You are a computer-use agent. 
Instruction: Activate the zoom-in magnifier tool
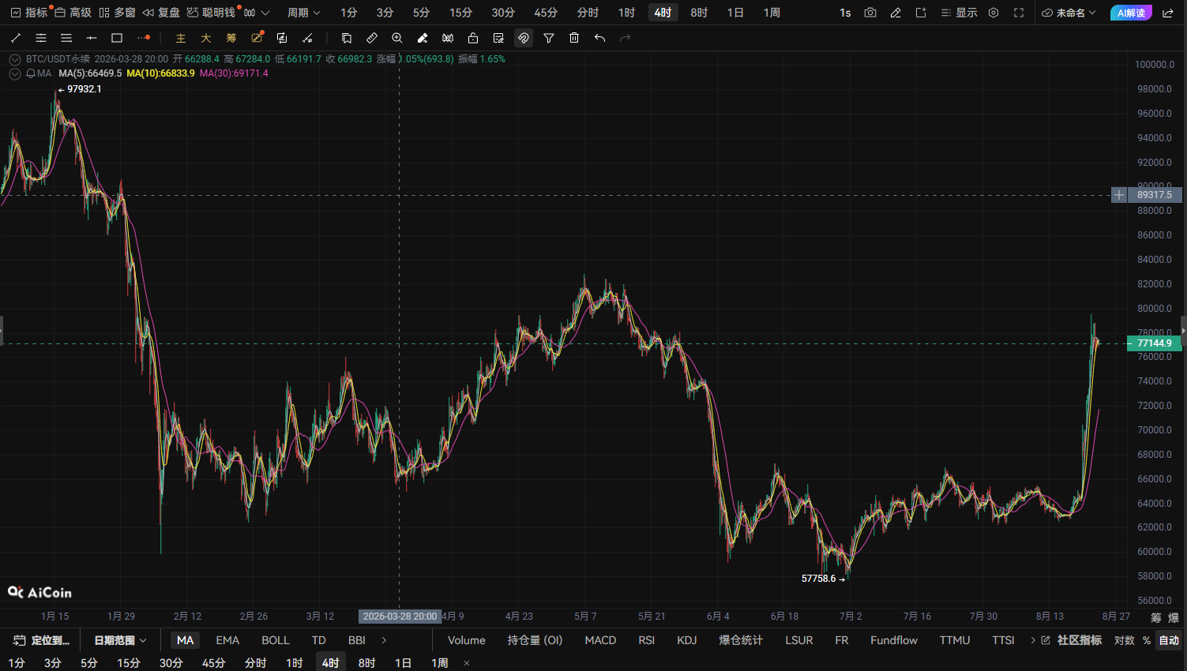[397, 38]
